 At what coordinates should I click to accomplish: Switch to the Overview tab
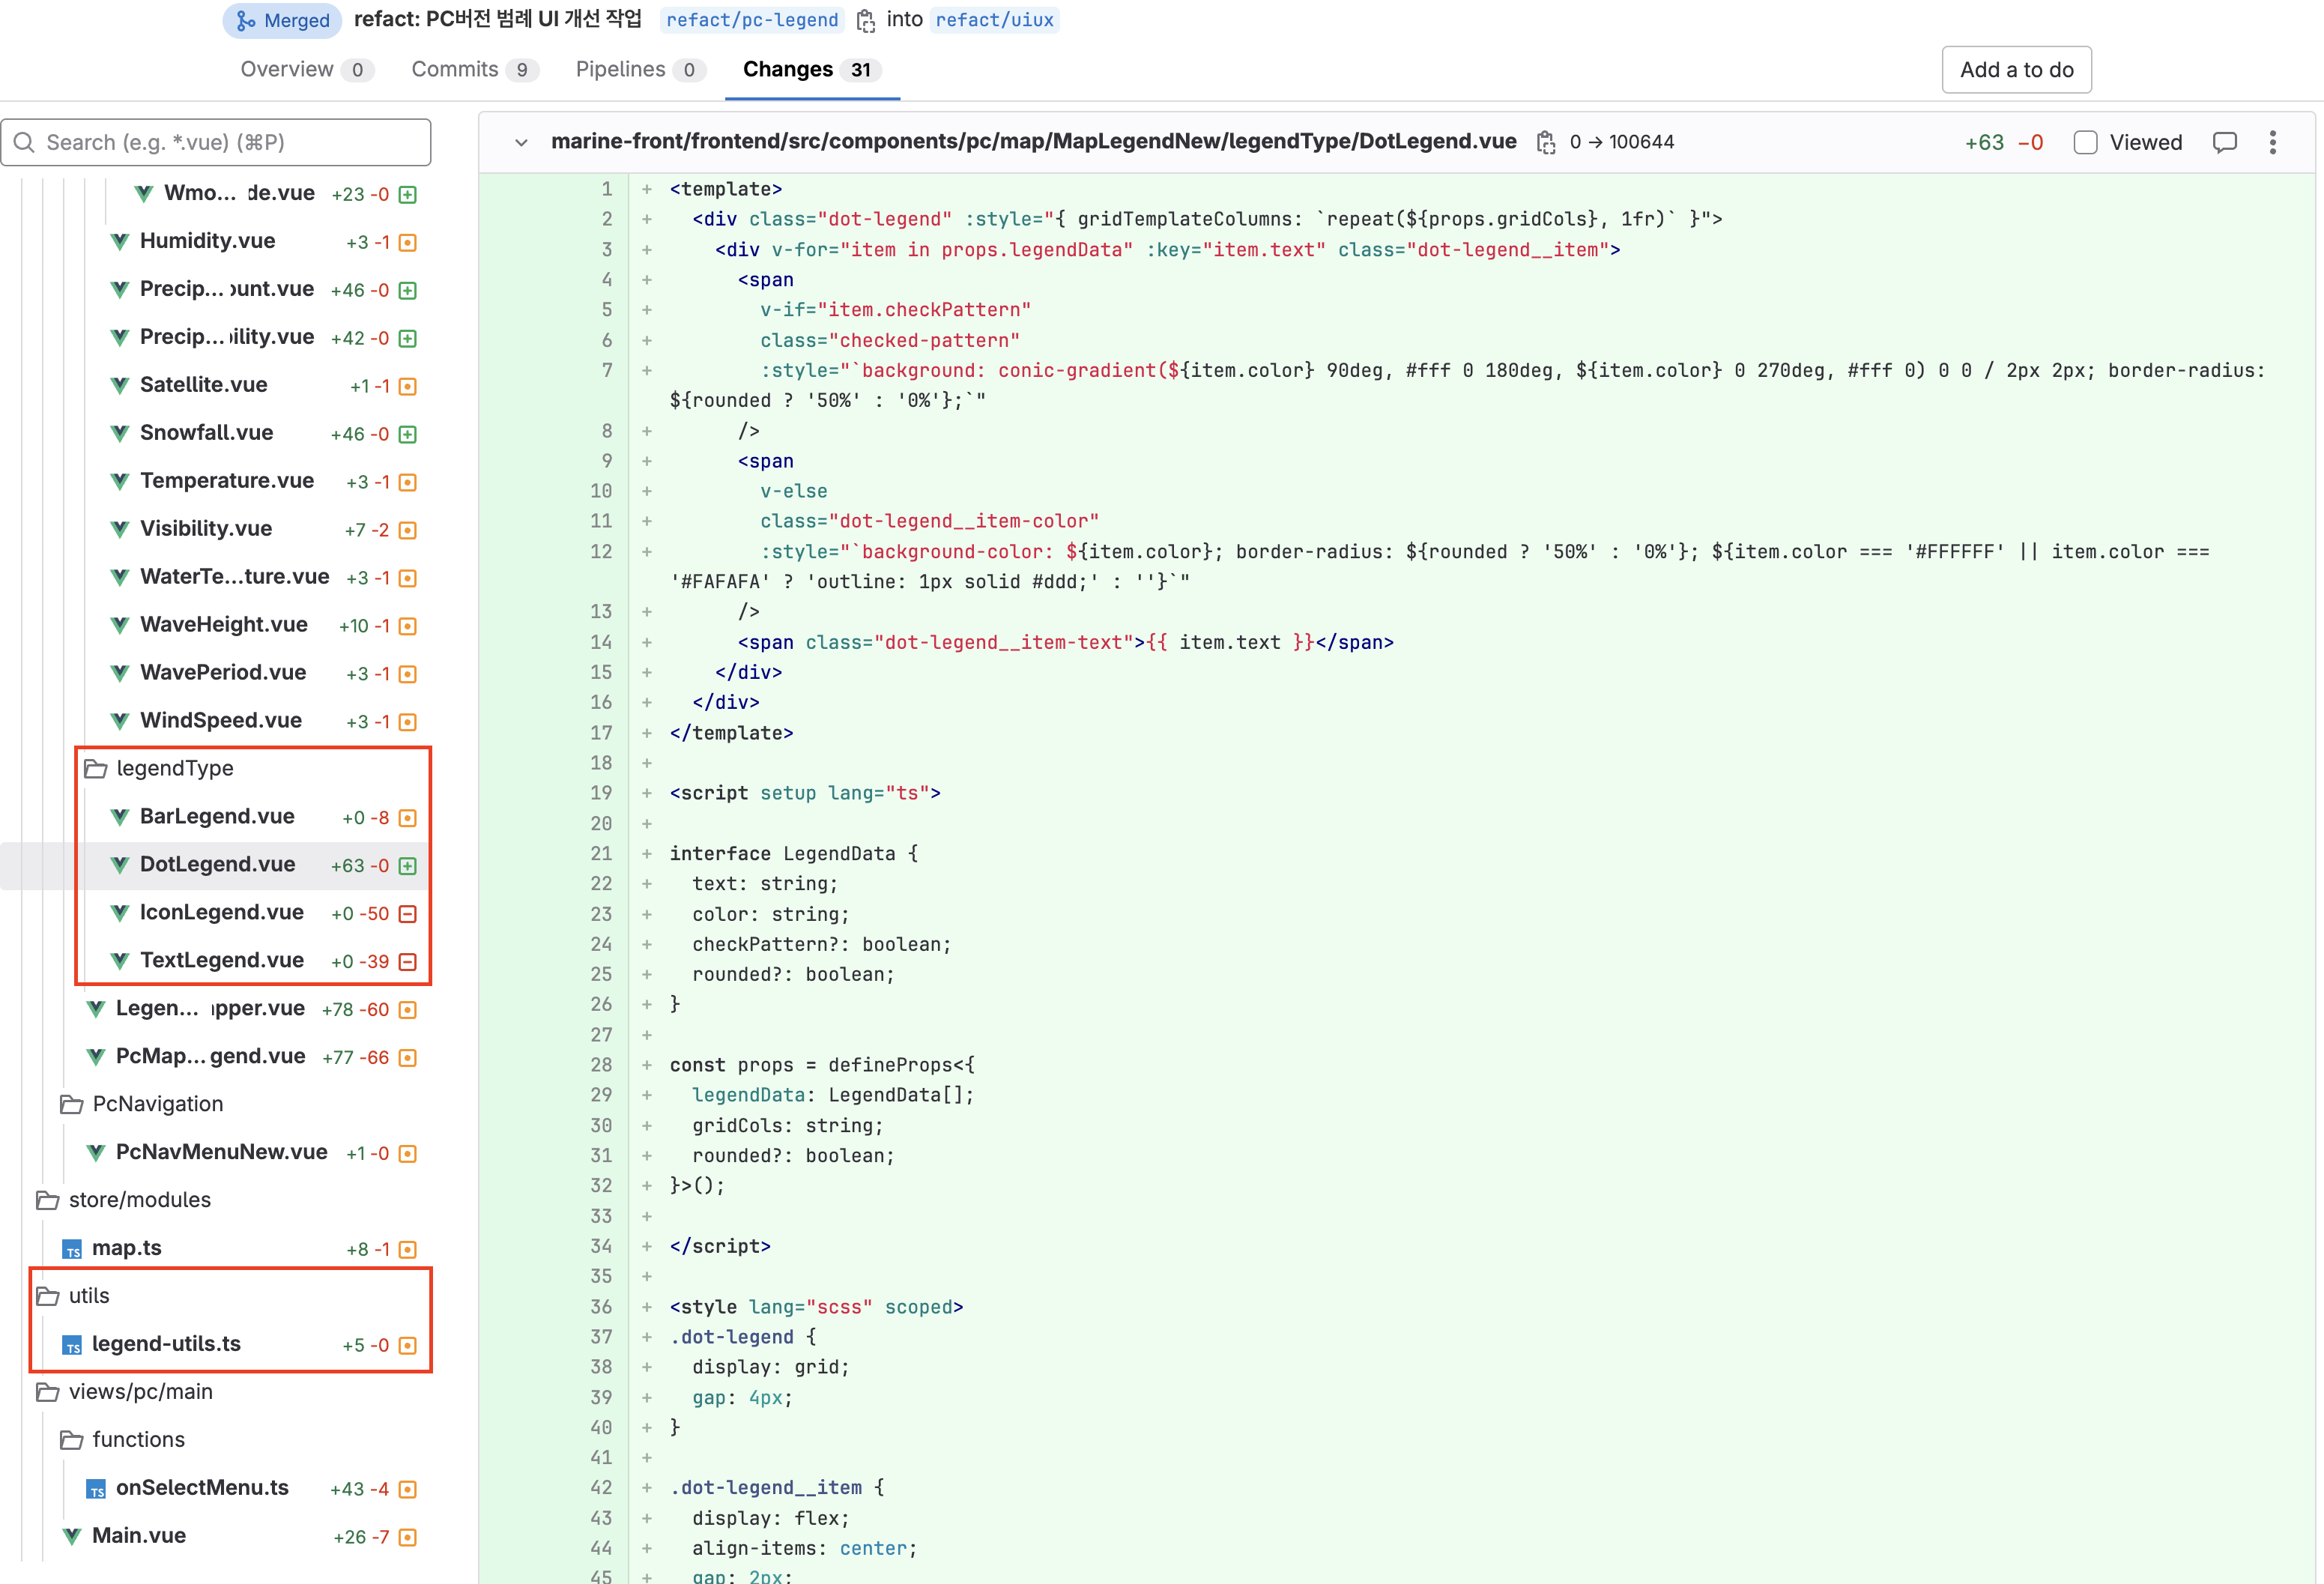point(307,70)
